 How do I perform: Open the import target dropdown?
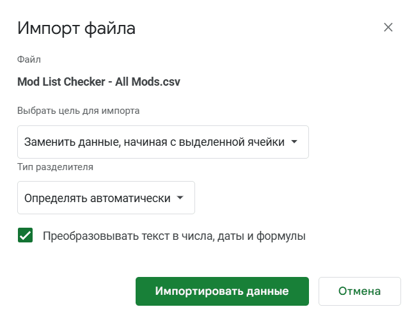coord(163,142)
